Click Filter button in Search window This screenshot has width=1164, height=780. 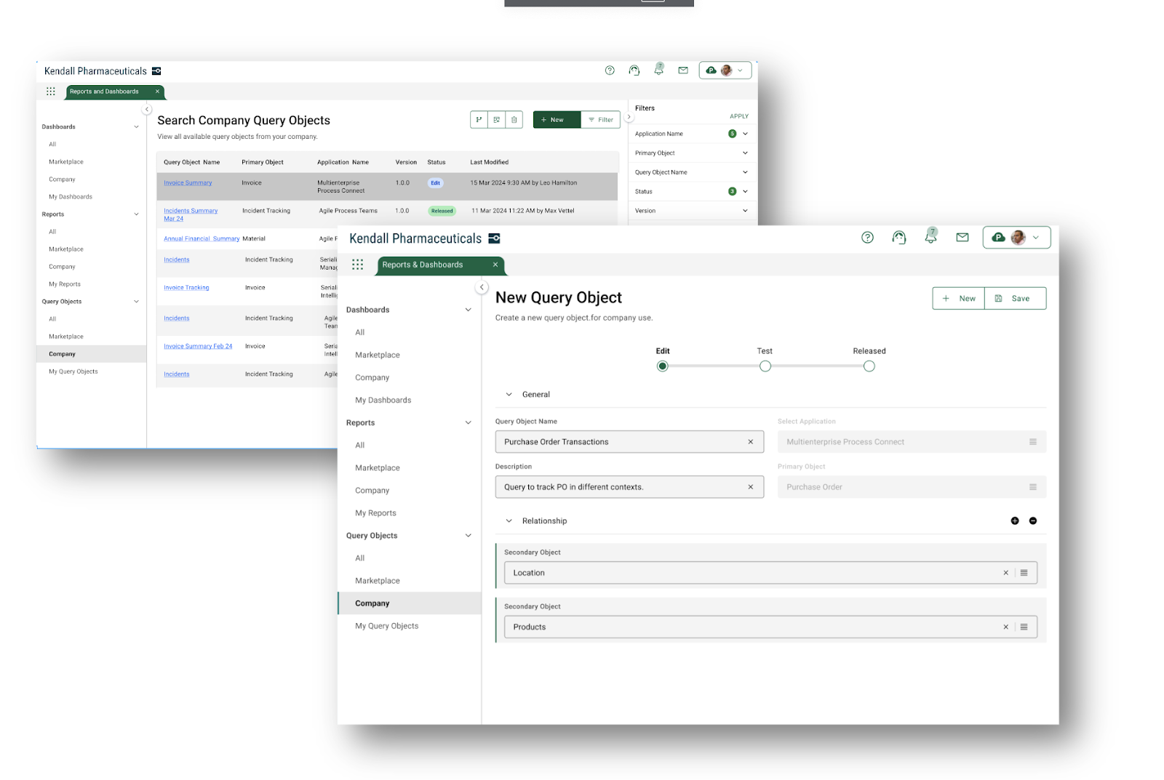click(601, 119)
